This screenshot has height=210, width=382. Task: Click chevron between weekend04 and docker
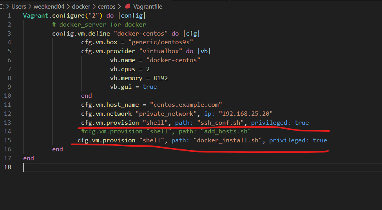(x=68, y=7)
